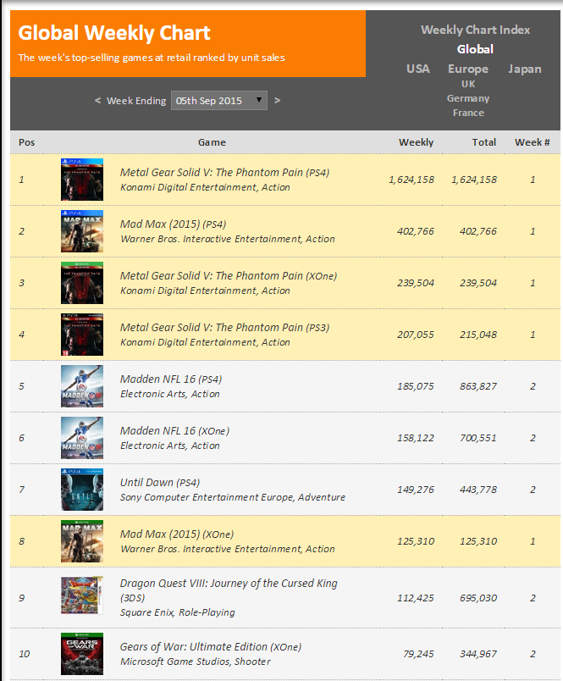Switch to the Japan weekly chart
This screenshot has height=681, width=563.
tap(525, 69)
